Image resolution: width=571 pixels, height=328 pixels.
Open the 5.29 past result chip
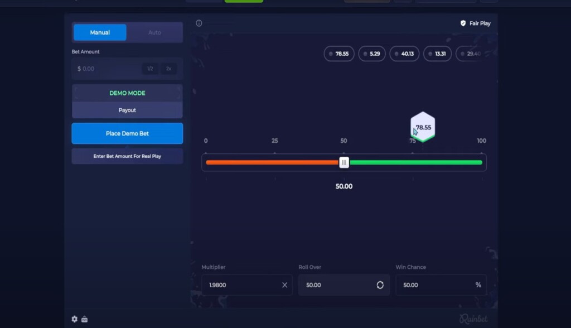pos(372,54)
